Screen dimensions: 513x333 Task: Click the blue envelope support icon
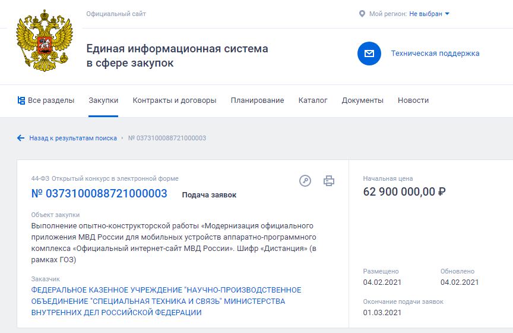[369, 54]
